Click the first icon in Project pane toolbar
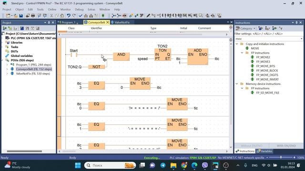 coord(4,28)
